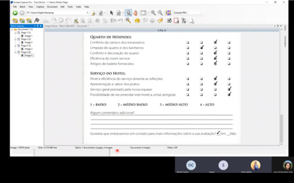This screenshot has width=294, height=183.
Task: Click the checkbox icon in second toolbar
Action: coord(169,20)
